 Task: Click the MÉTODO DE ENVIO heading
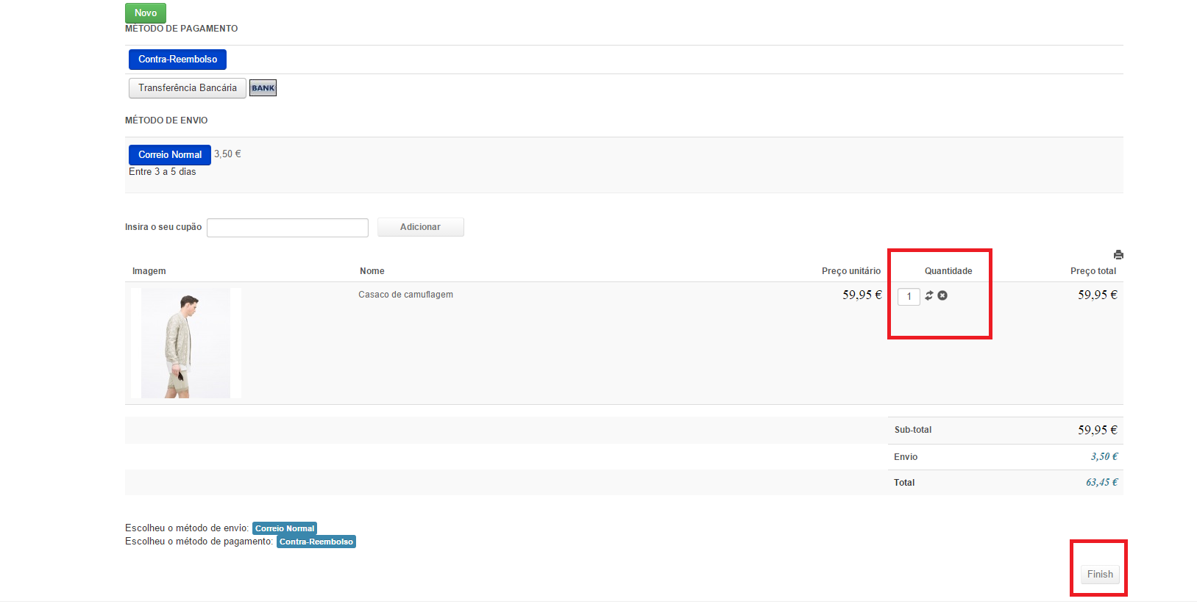pyautogui.click(x=166, y=121)
